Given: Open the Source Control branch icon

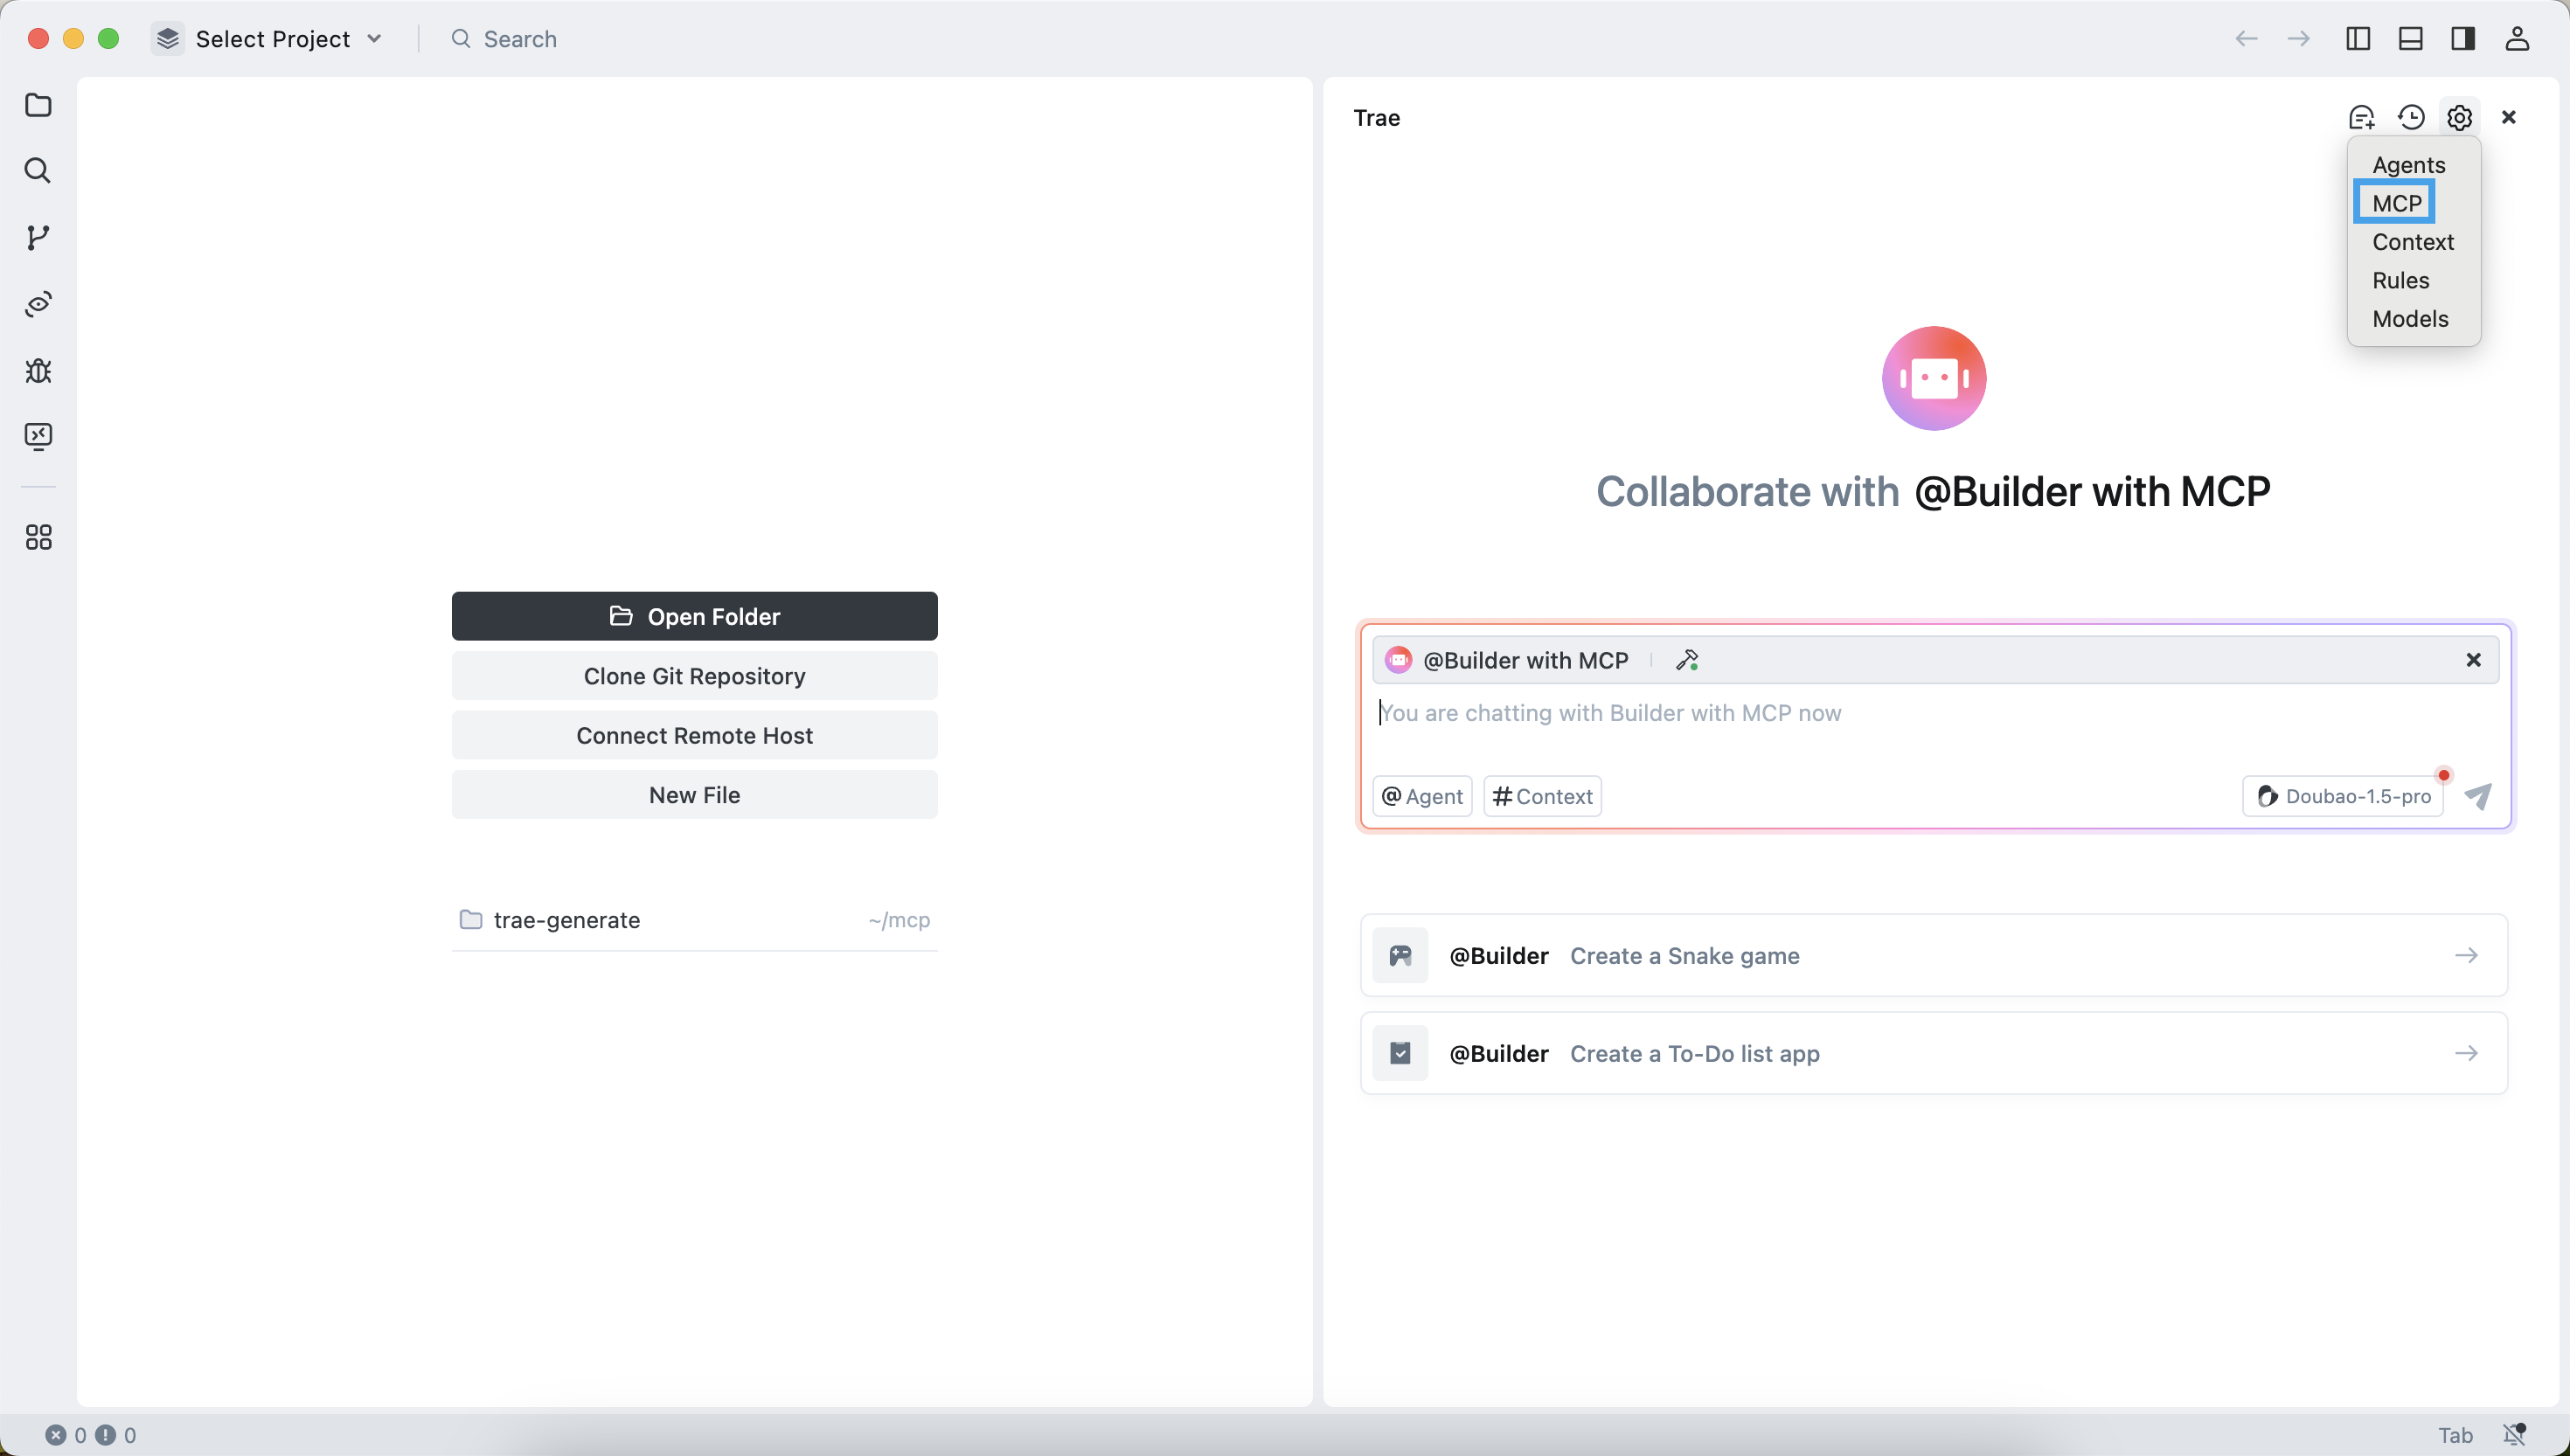Looking at the screenshot, I should coord(38,238).
